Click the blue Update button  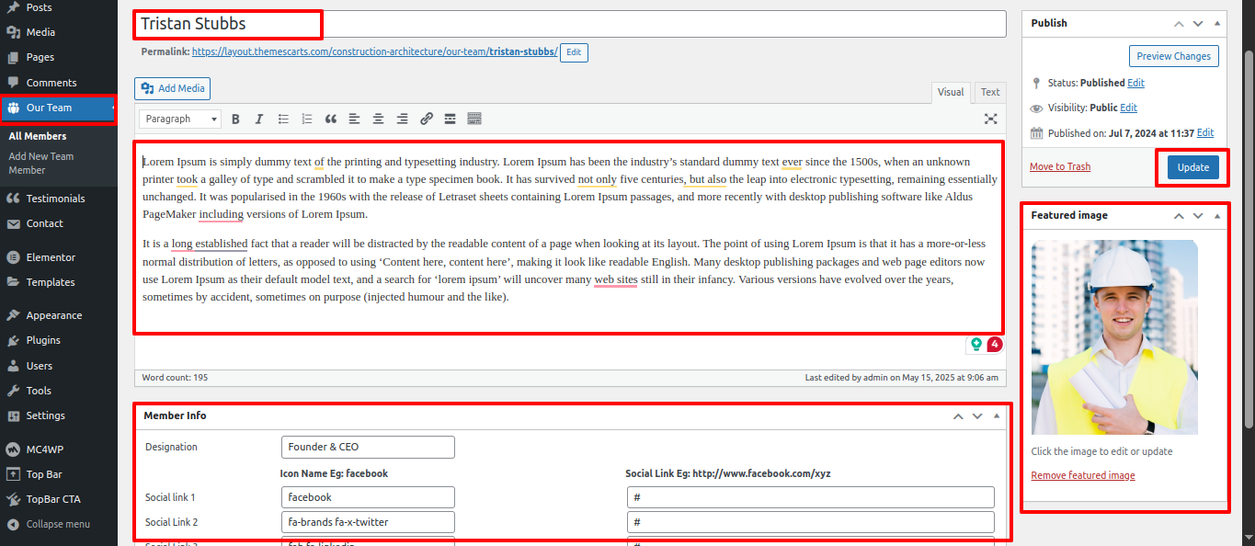(x=1192, y=167)
